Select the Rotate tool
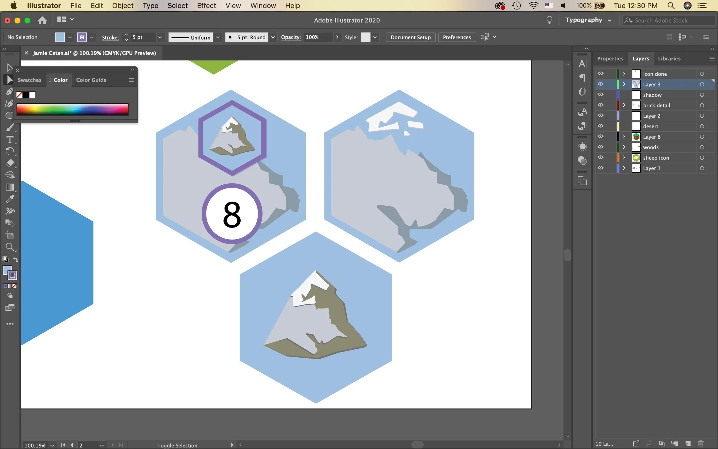This screenshot has height=449, width=718. [10, 151]
